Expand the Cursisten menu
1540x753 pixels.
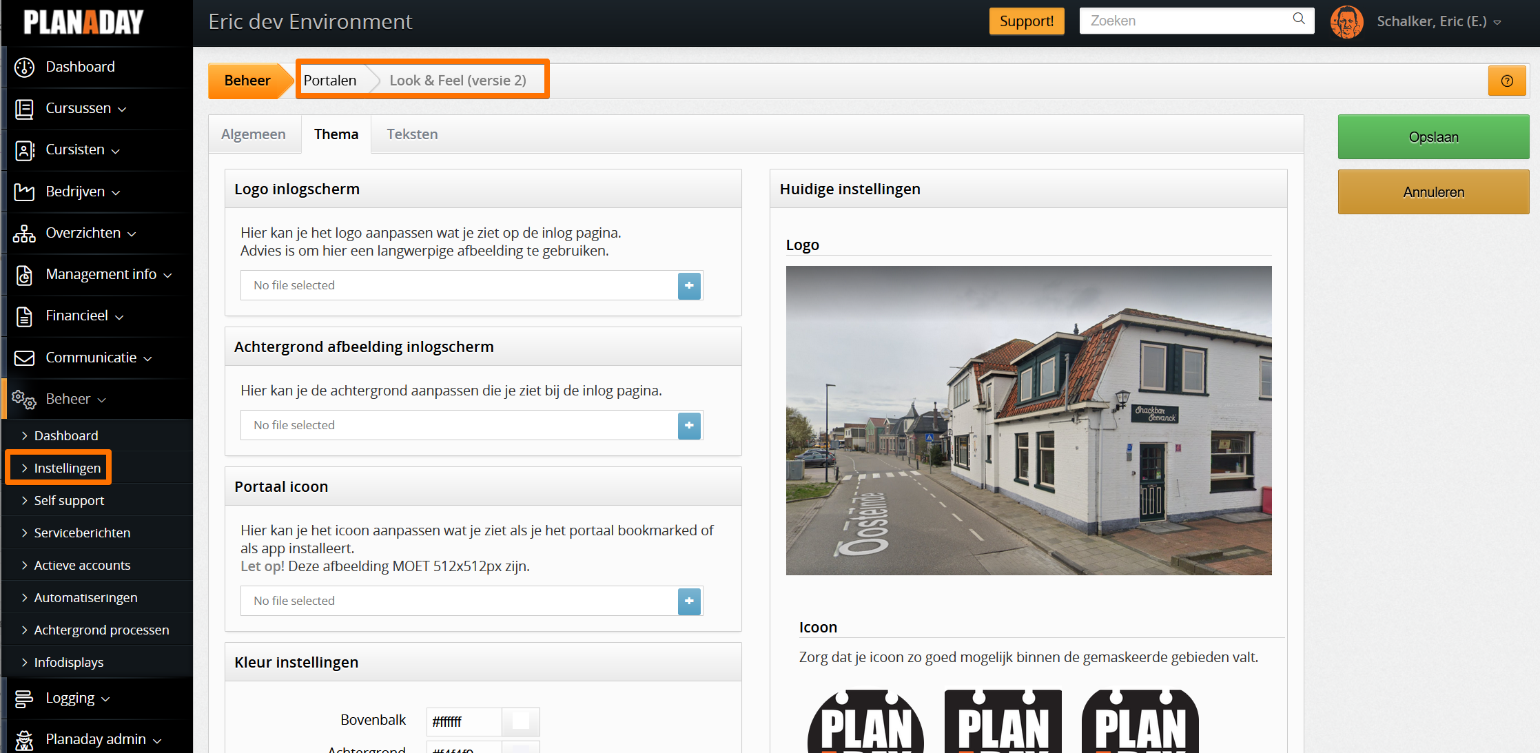point(116,151)
